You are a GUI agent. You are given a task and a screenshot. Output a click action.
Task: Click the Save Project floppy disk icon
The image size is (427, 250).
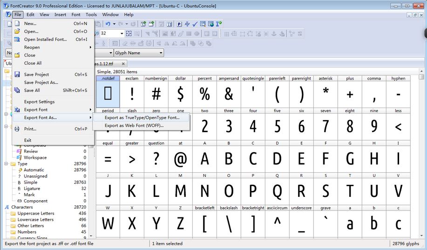coord(17,74)
